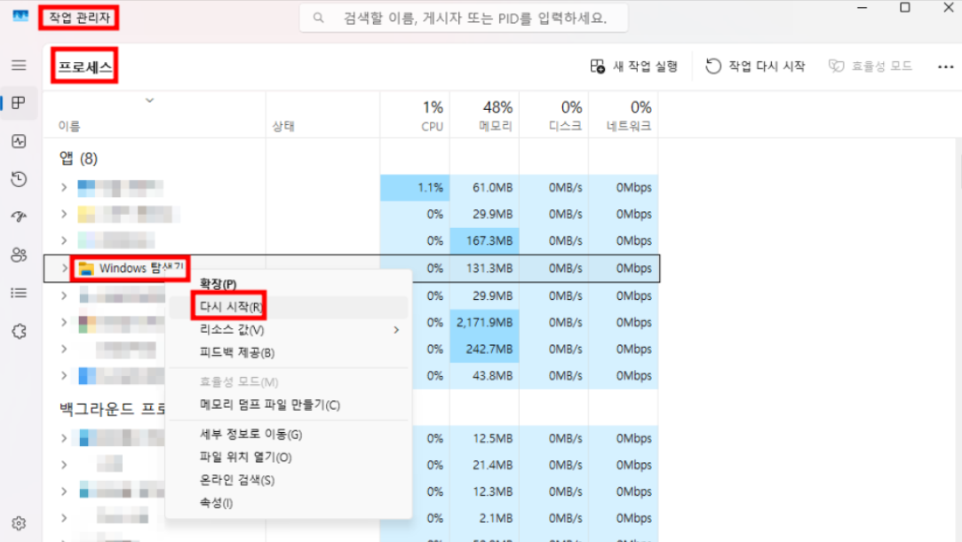Image resolution: width=962 pixels, height=542 pixels.
Task: Sort by the 메모리 column header
Action: click(495, 115)
